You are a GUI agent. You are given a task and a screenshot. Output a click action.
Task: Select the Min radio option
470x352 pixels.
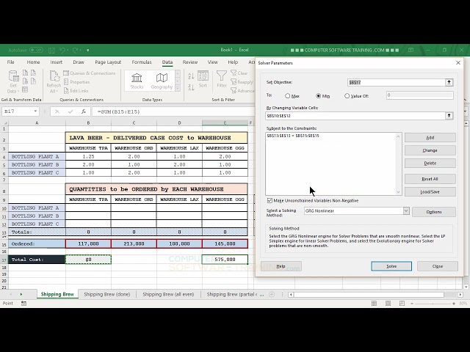pyautogui.click(x=318, y=96)
